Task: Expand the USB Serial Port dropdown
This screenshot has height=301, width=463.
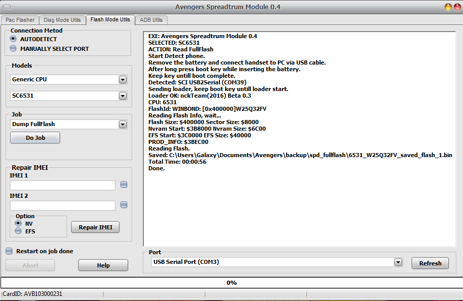Action: 398,262
